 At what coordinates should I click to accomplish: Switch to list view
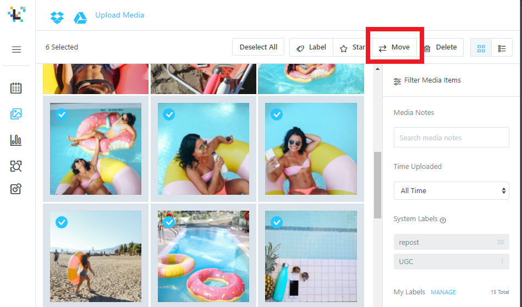(x=502, y=48)
